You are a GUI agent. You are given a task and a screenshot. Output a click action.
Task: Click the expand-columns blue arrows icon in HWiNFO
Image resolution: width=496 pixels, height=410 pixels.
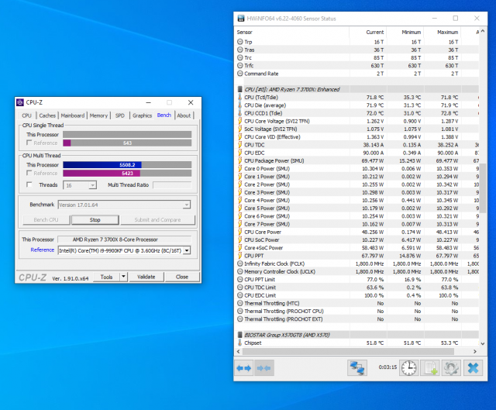click(x=245, y=367)
